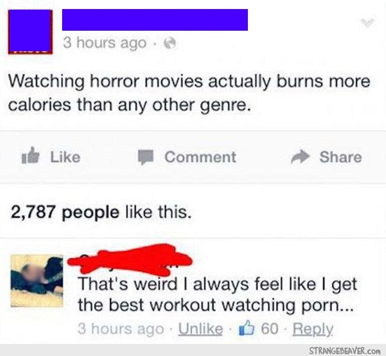Open the commenter's profile picture
The height and width of the screenshot is (356, 386).
click(x=37, y=281)
